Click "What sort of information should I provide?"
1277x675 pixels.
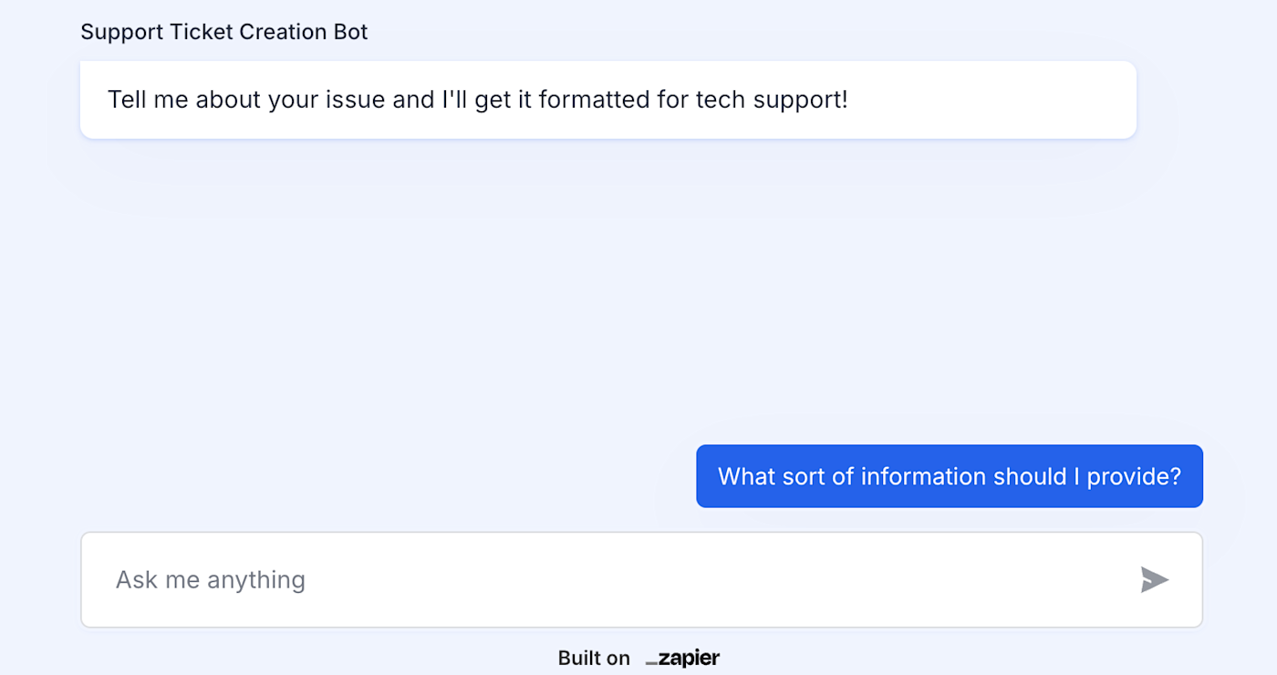coord(949,476)
